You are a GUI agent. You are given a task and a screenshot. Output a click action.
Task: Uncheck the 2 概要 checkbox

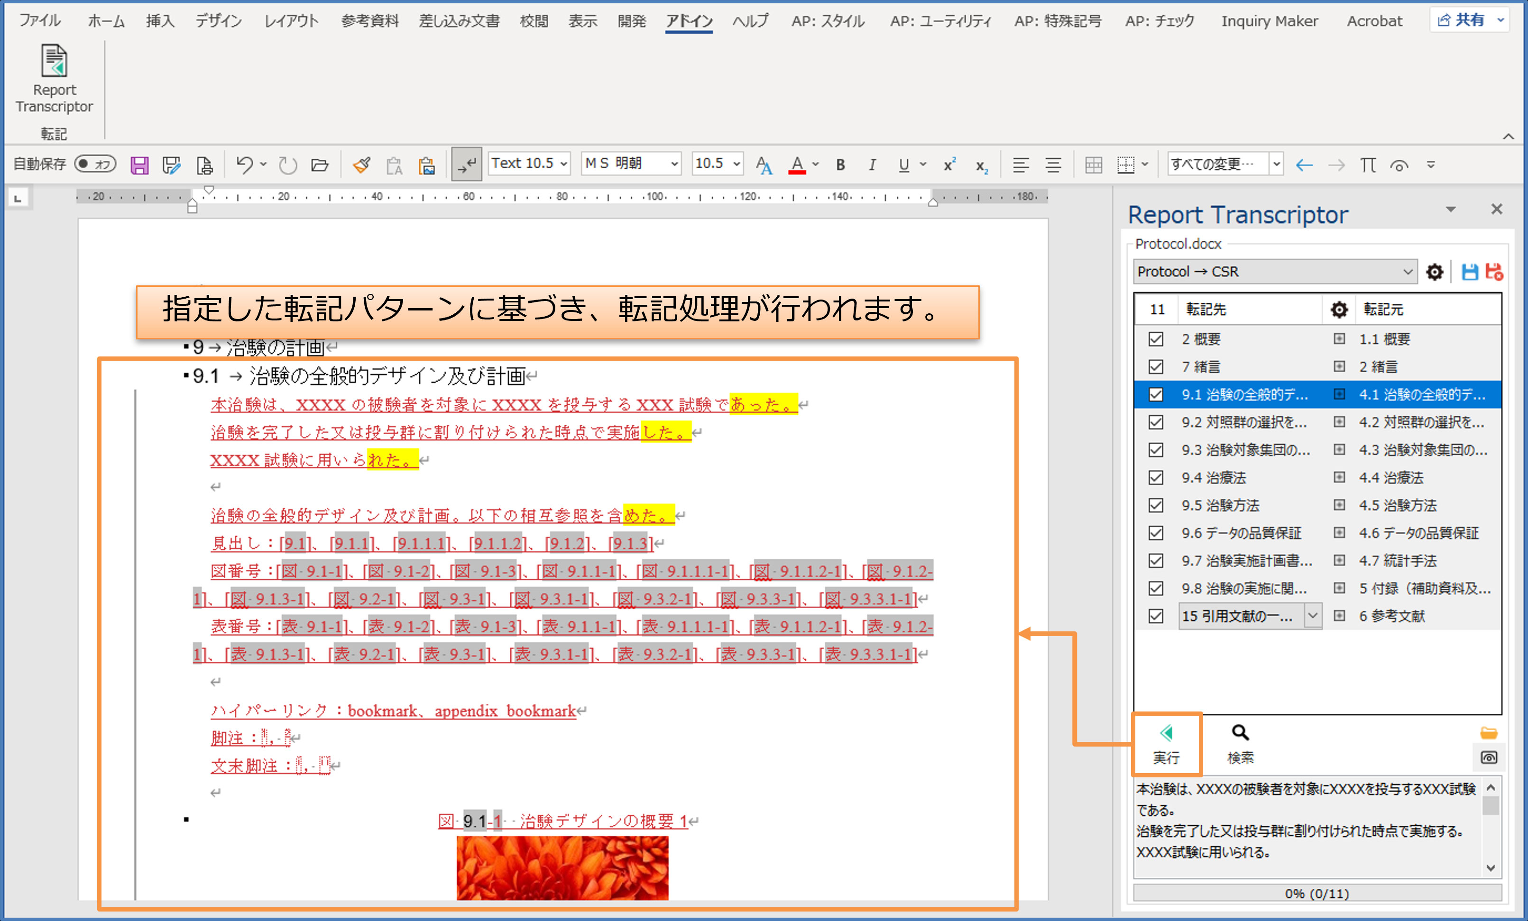point(1156,339)
